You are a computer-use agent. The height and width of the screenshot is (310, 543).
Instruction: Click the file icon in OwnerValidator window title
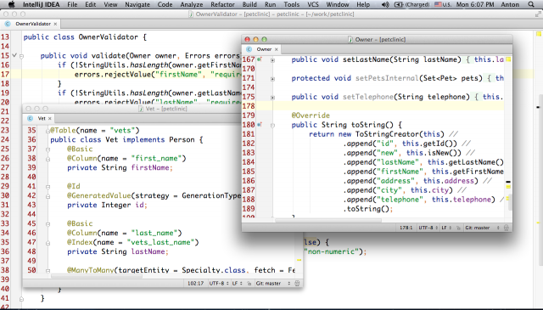point(191,14)
